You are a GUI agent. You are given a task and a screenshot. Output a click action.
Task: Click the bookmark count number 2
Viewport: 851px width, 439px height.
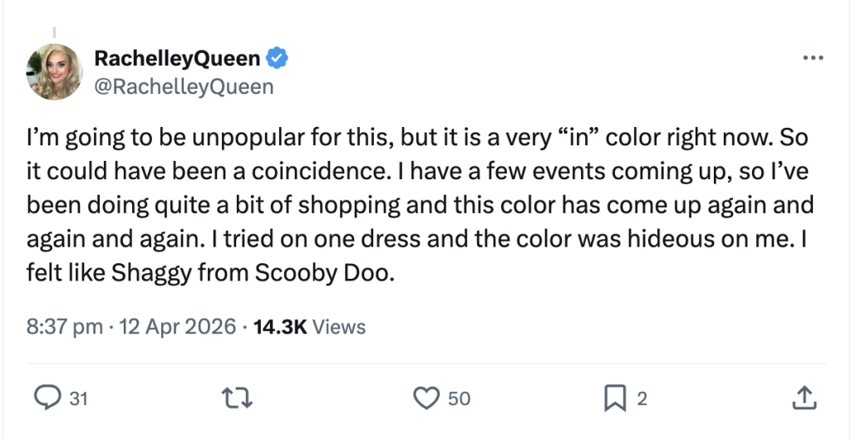[x=641, y=399]
